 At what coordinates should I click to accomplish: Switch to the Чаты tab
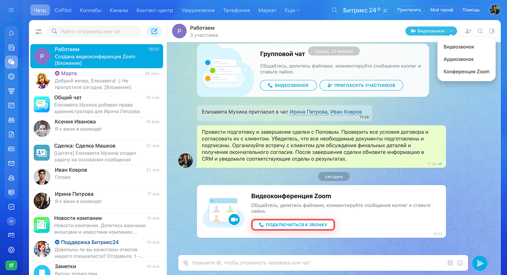(40, 10)
